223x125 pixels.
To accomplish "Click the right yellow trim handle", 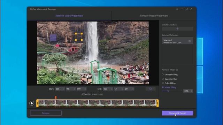I will 157,103.
